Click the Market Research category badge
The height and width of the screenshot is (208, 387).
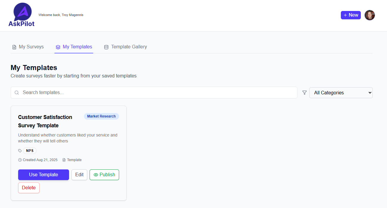click(x=101, y=116)
